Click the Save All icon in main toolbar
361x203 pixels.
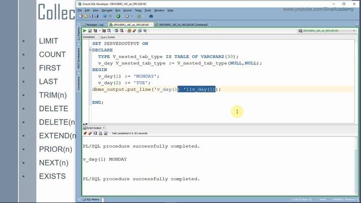96,16
